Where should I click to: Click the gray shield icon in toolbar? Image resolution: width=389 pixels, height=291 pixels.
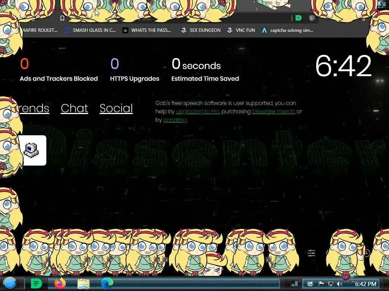312,18
